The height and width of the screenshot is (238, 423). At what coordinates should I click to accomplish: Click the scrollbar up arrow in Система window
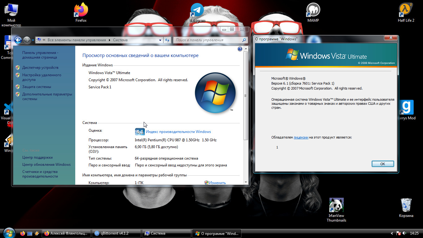pyautogui.click(x=246, y=49)
